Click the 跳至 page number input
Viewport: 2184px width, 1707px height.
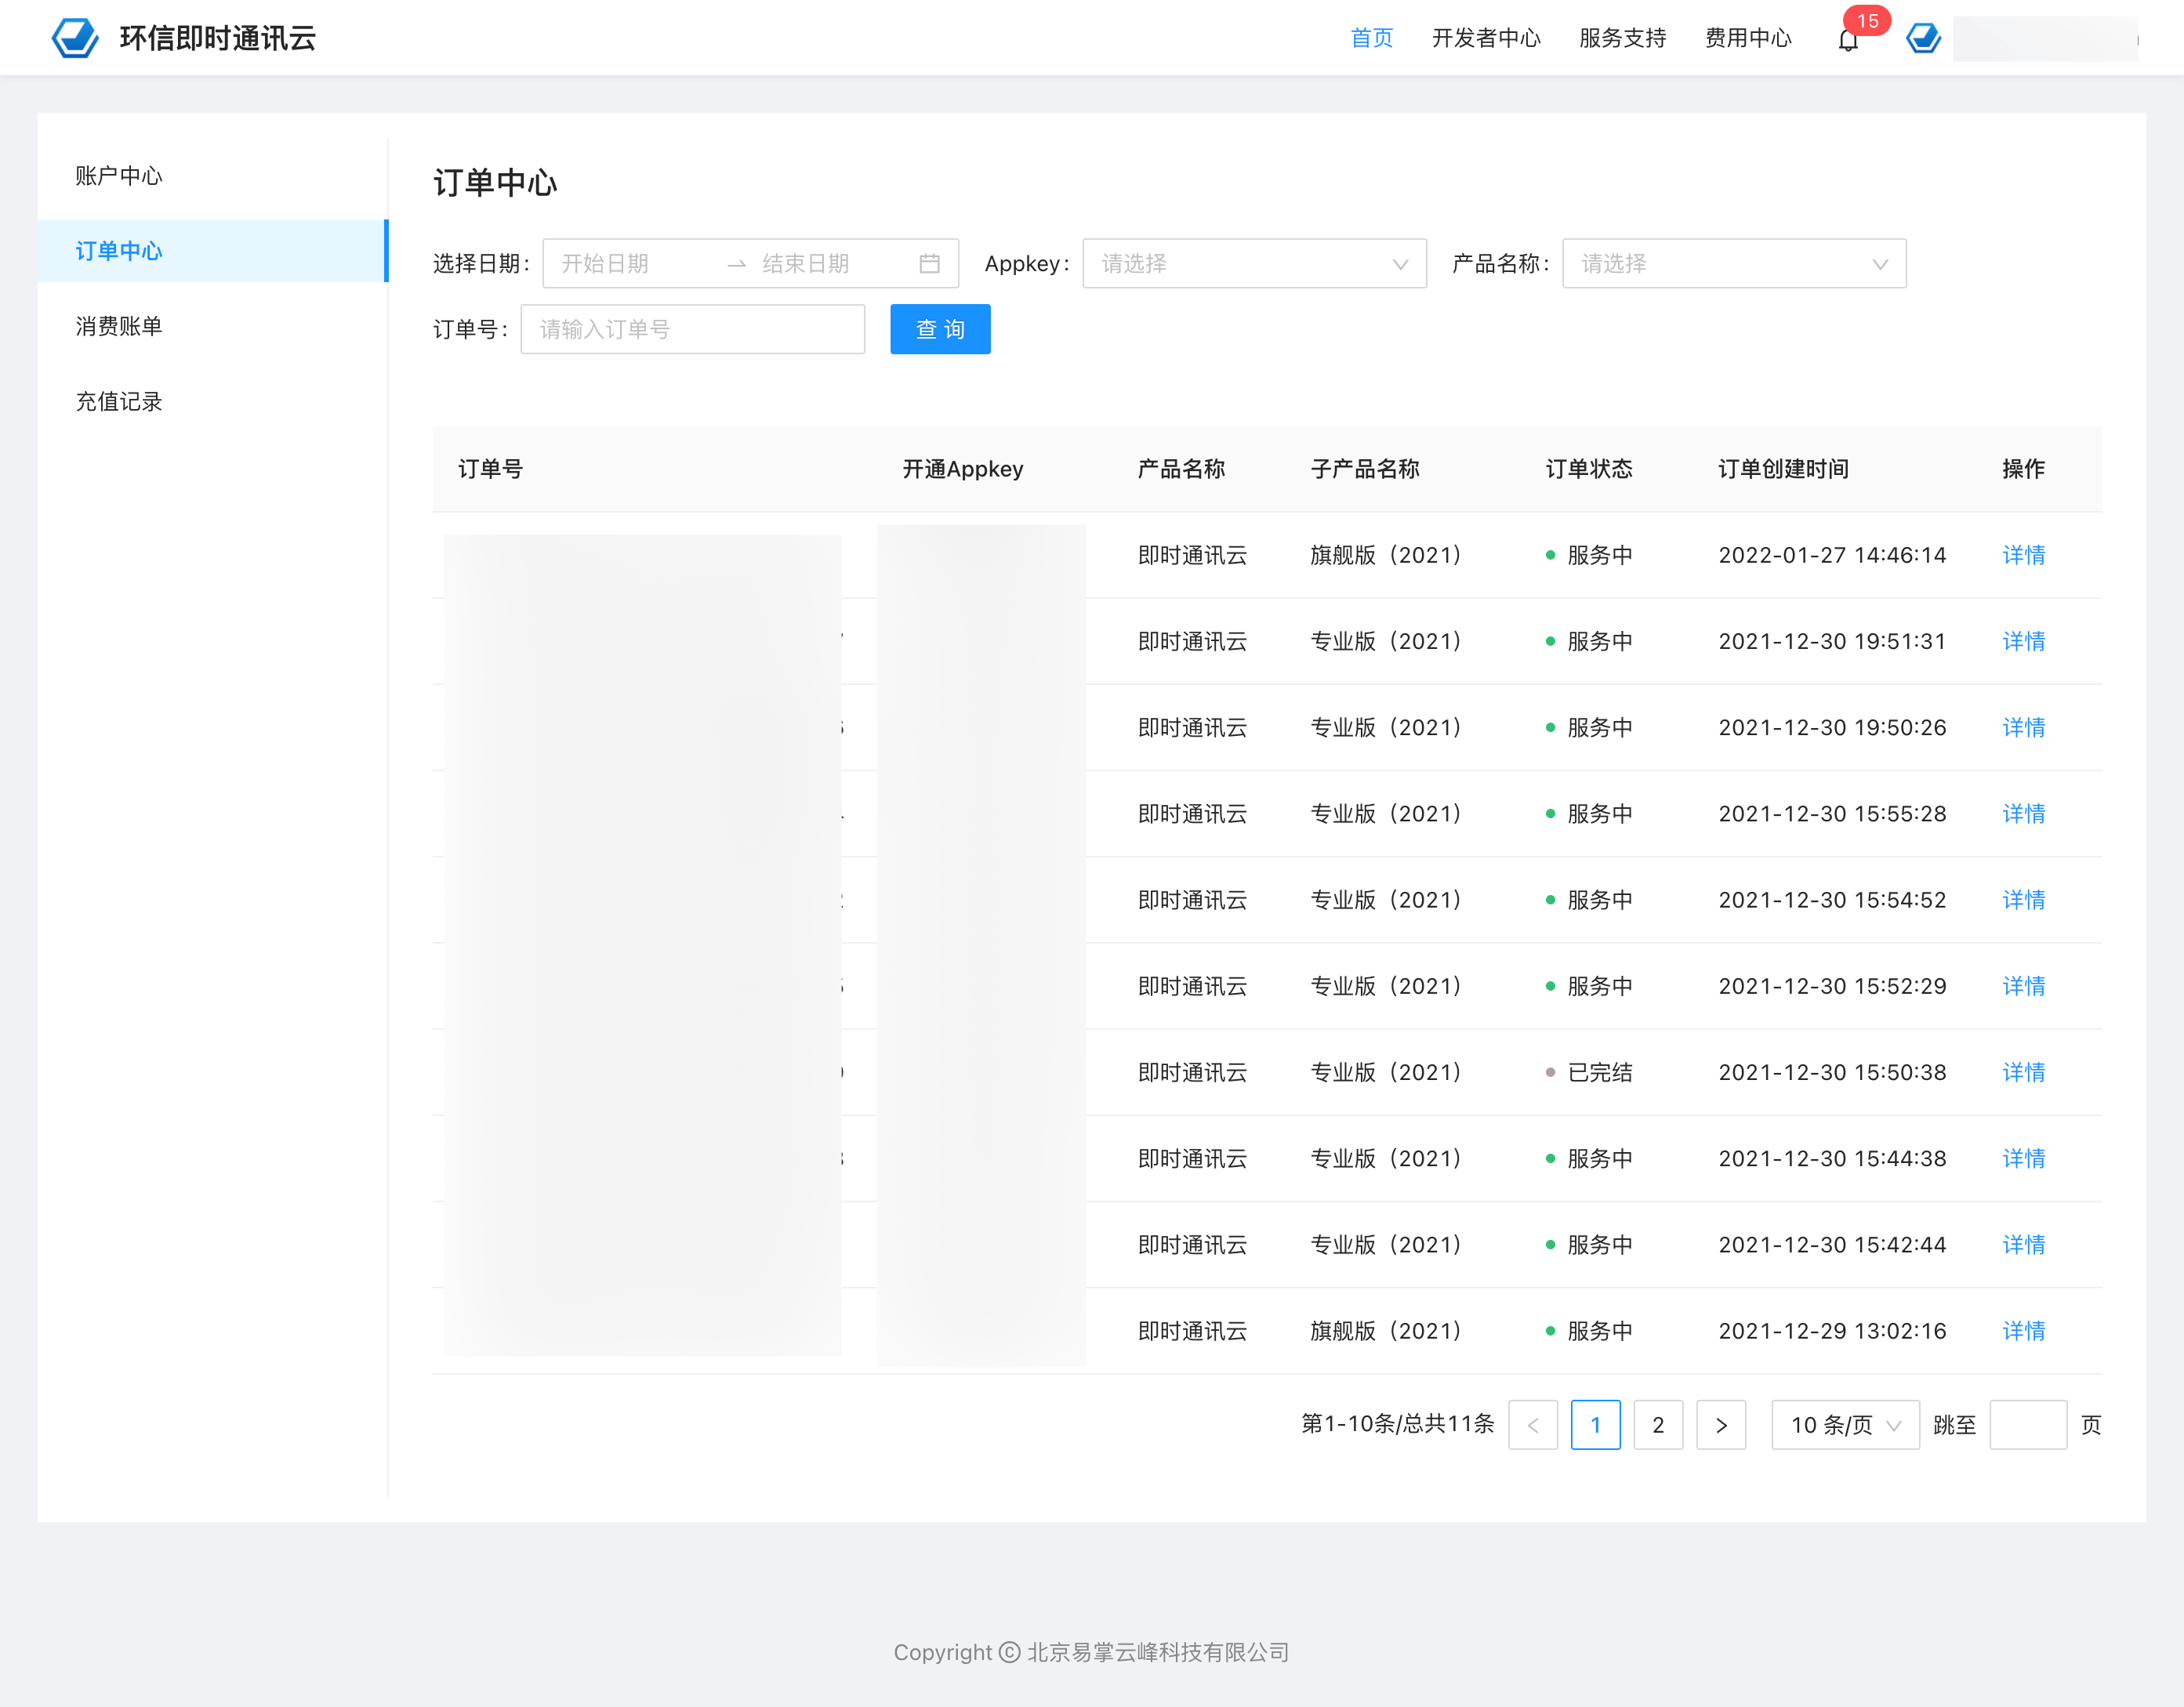point(2028,1425)
